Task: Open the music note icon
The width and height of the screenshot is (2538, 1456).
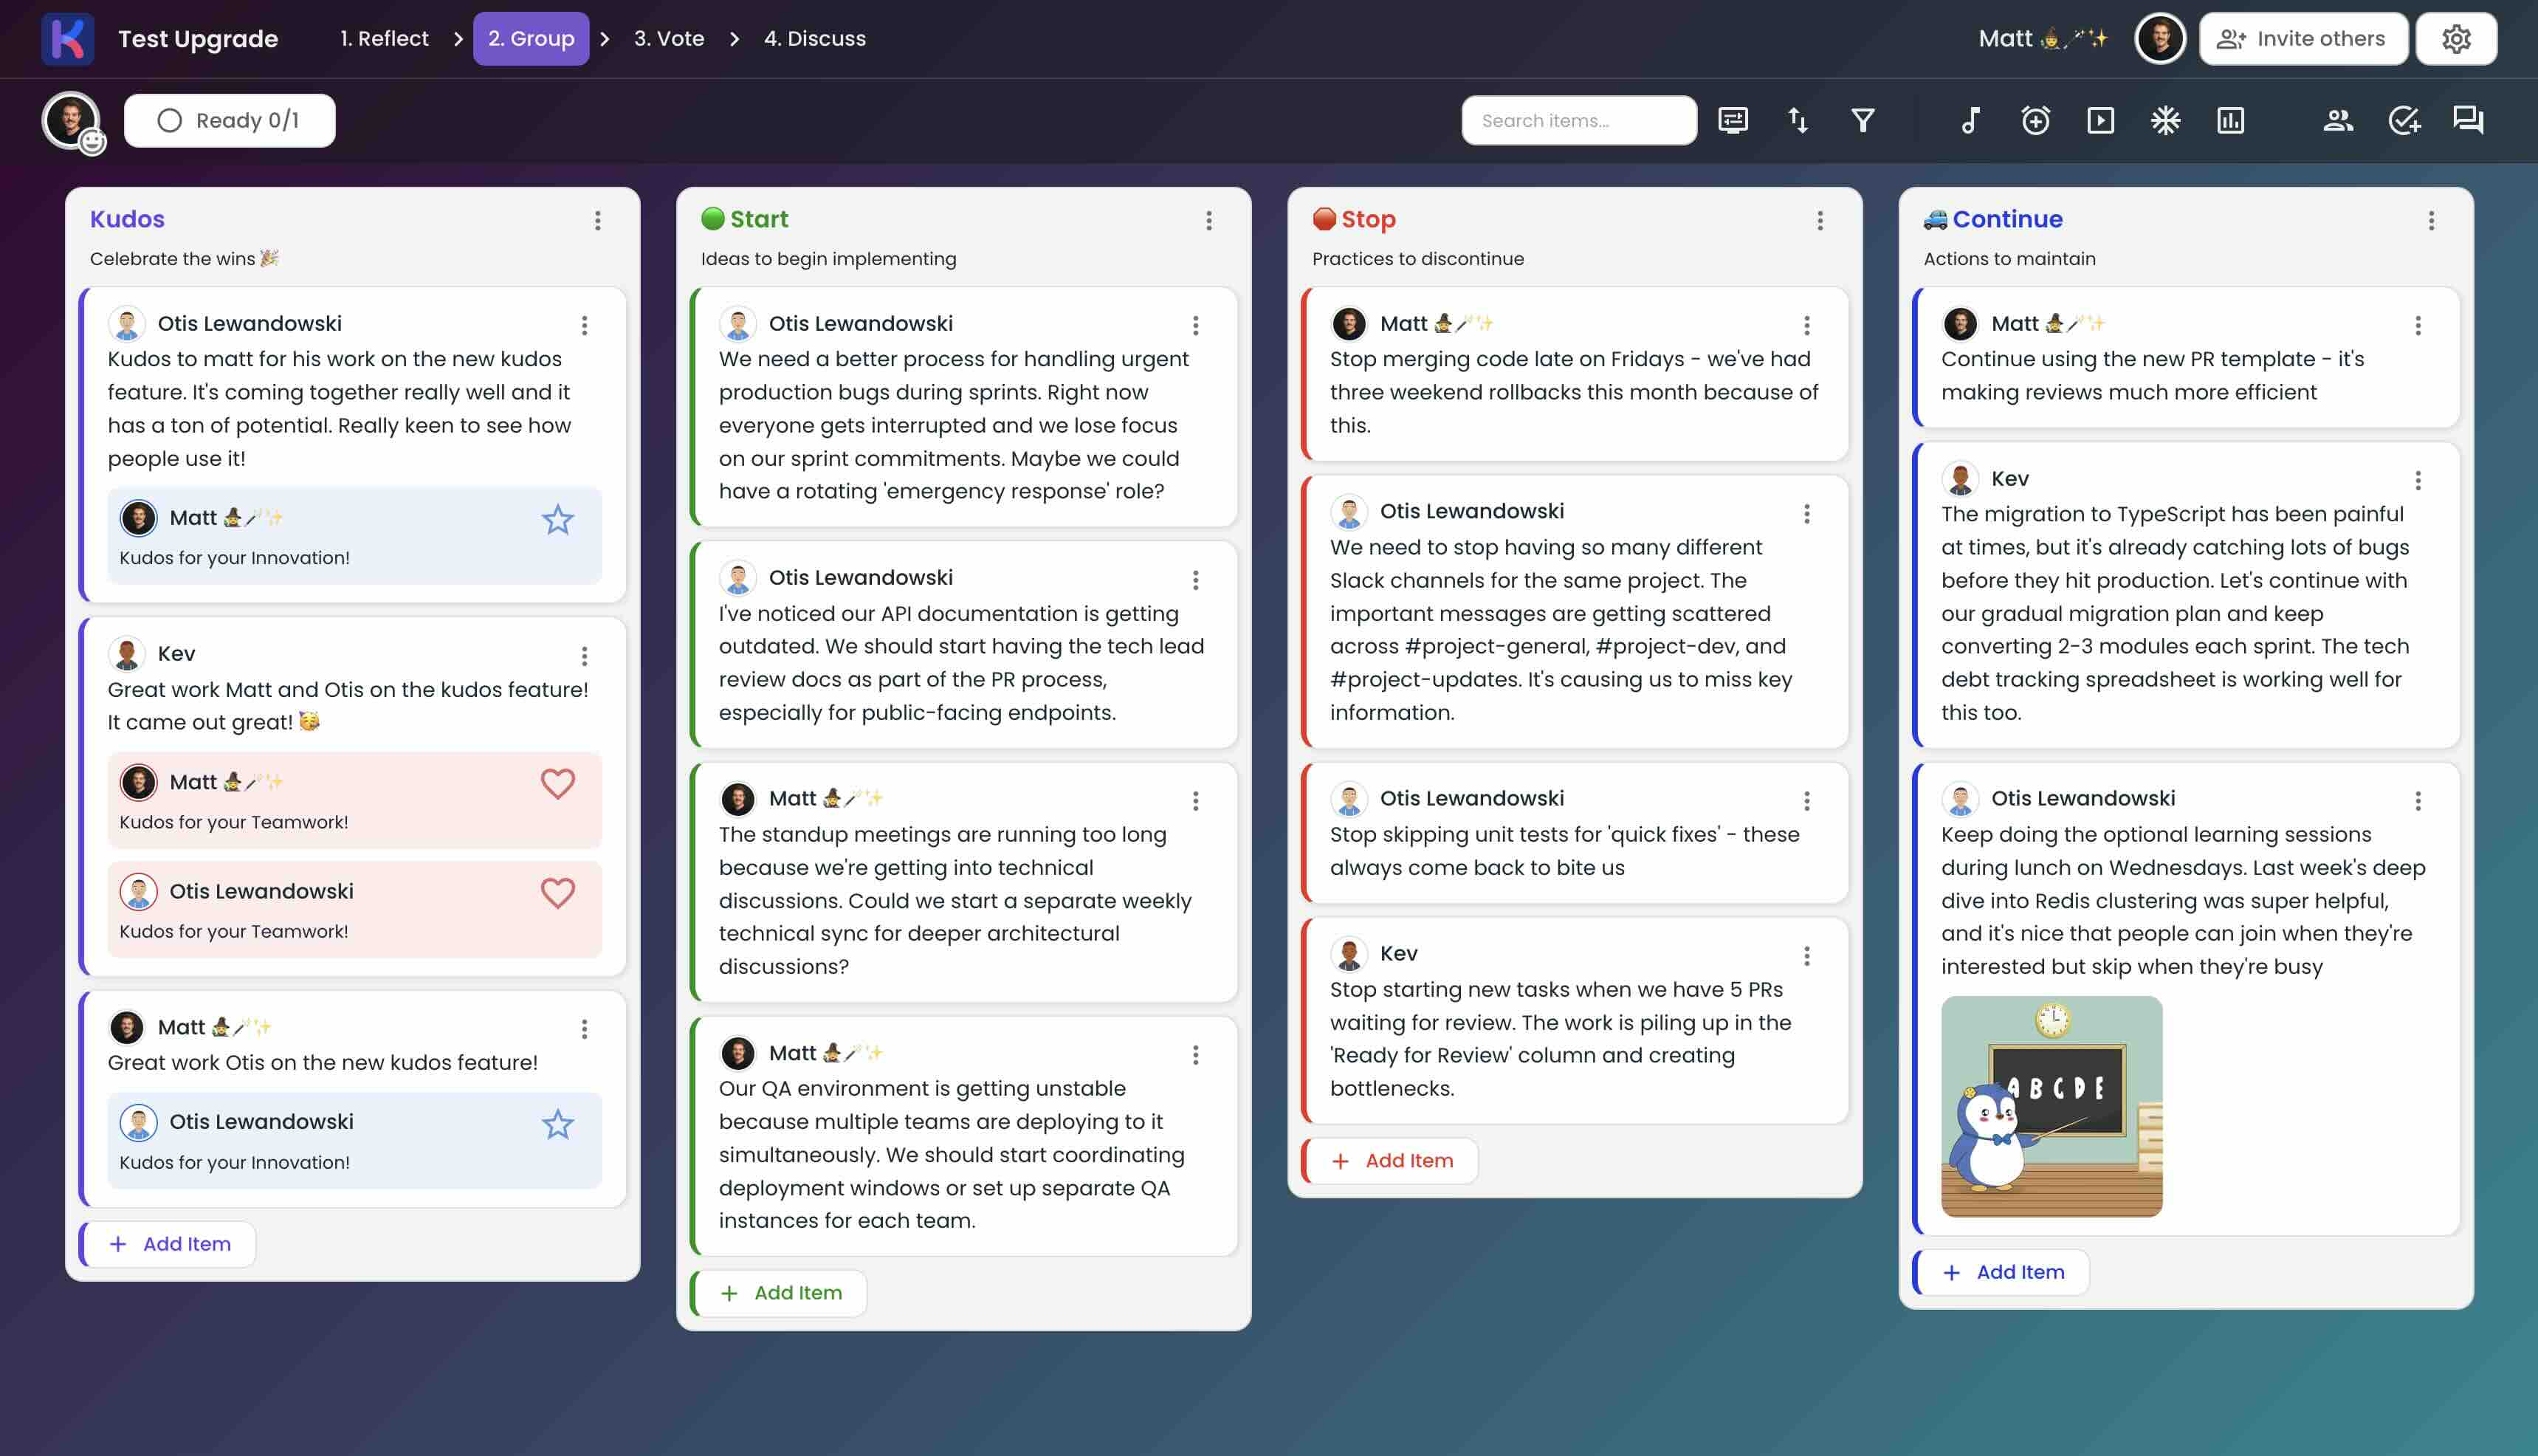Action: coord(1970,121)
